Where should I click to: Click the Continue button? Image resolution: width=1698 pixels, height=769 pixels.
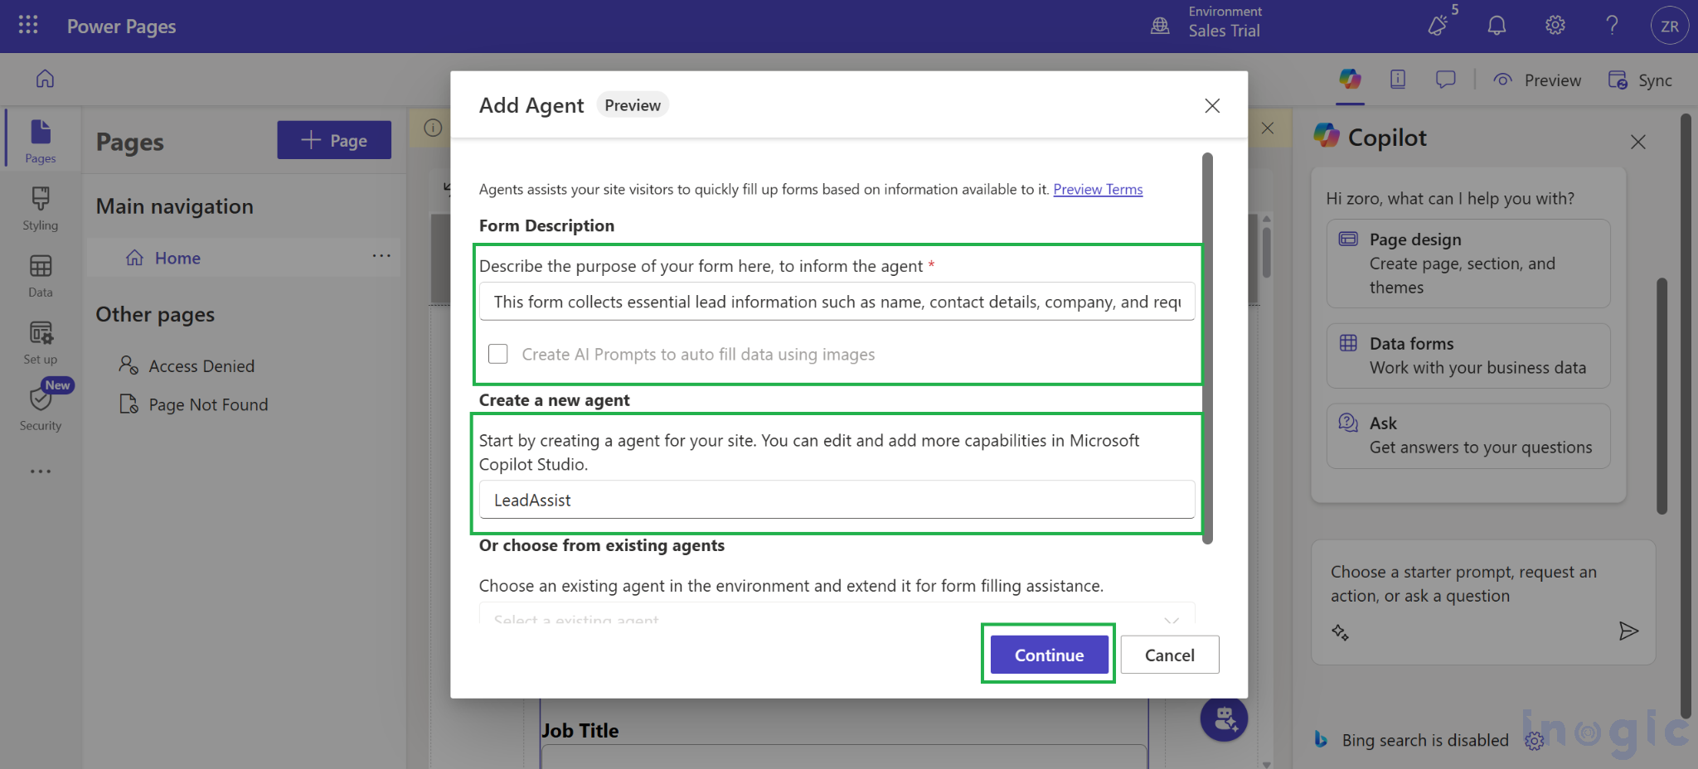1049,655
